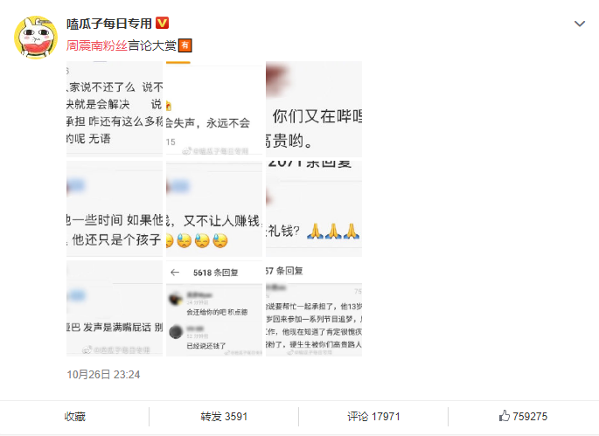Open the 周震南粉丝 topic link

[97, 45]
